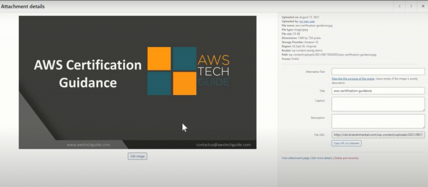The image size is (428, 187).
Task: Close the Attachment details dialog
Action: coord(423,6)
